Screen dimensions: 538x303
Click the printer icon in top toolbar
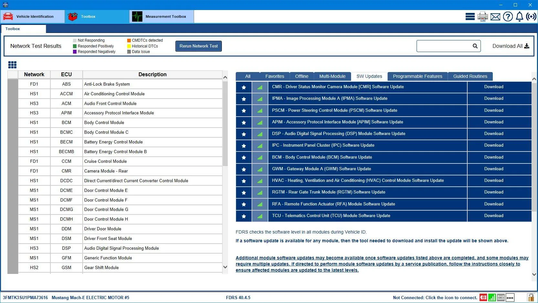tap(483, 16)
